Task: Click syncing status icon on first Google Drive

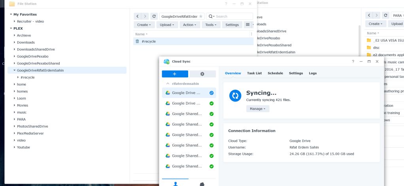Action: (x=211, y=93)
